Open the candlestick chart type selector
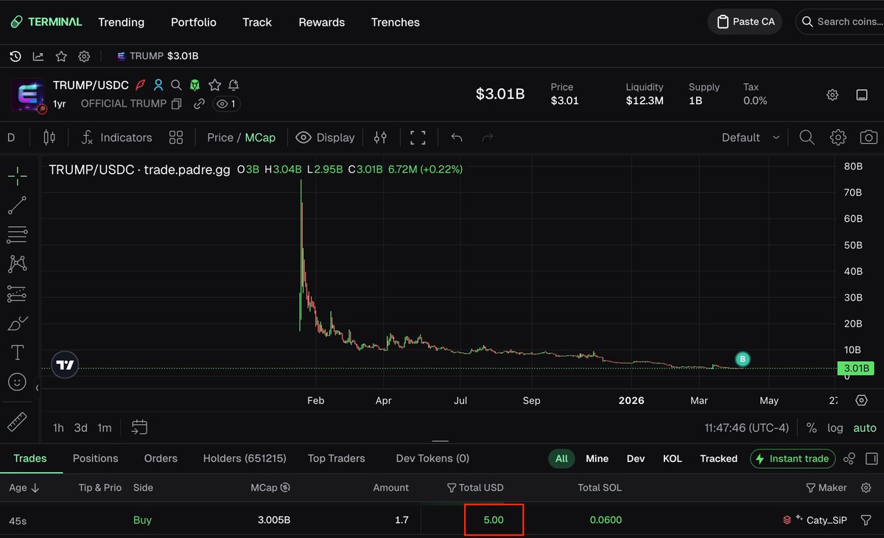 click(x=49, y=137)
